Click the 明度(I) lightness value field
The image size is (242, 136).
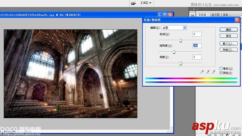197,57
